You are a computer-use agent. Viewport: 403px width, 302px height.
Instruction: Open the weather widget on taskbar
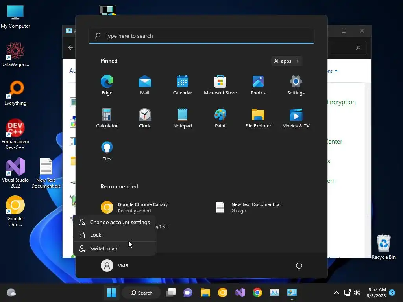pos(11,293)
